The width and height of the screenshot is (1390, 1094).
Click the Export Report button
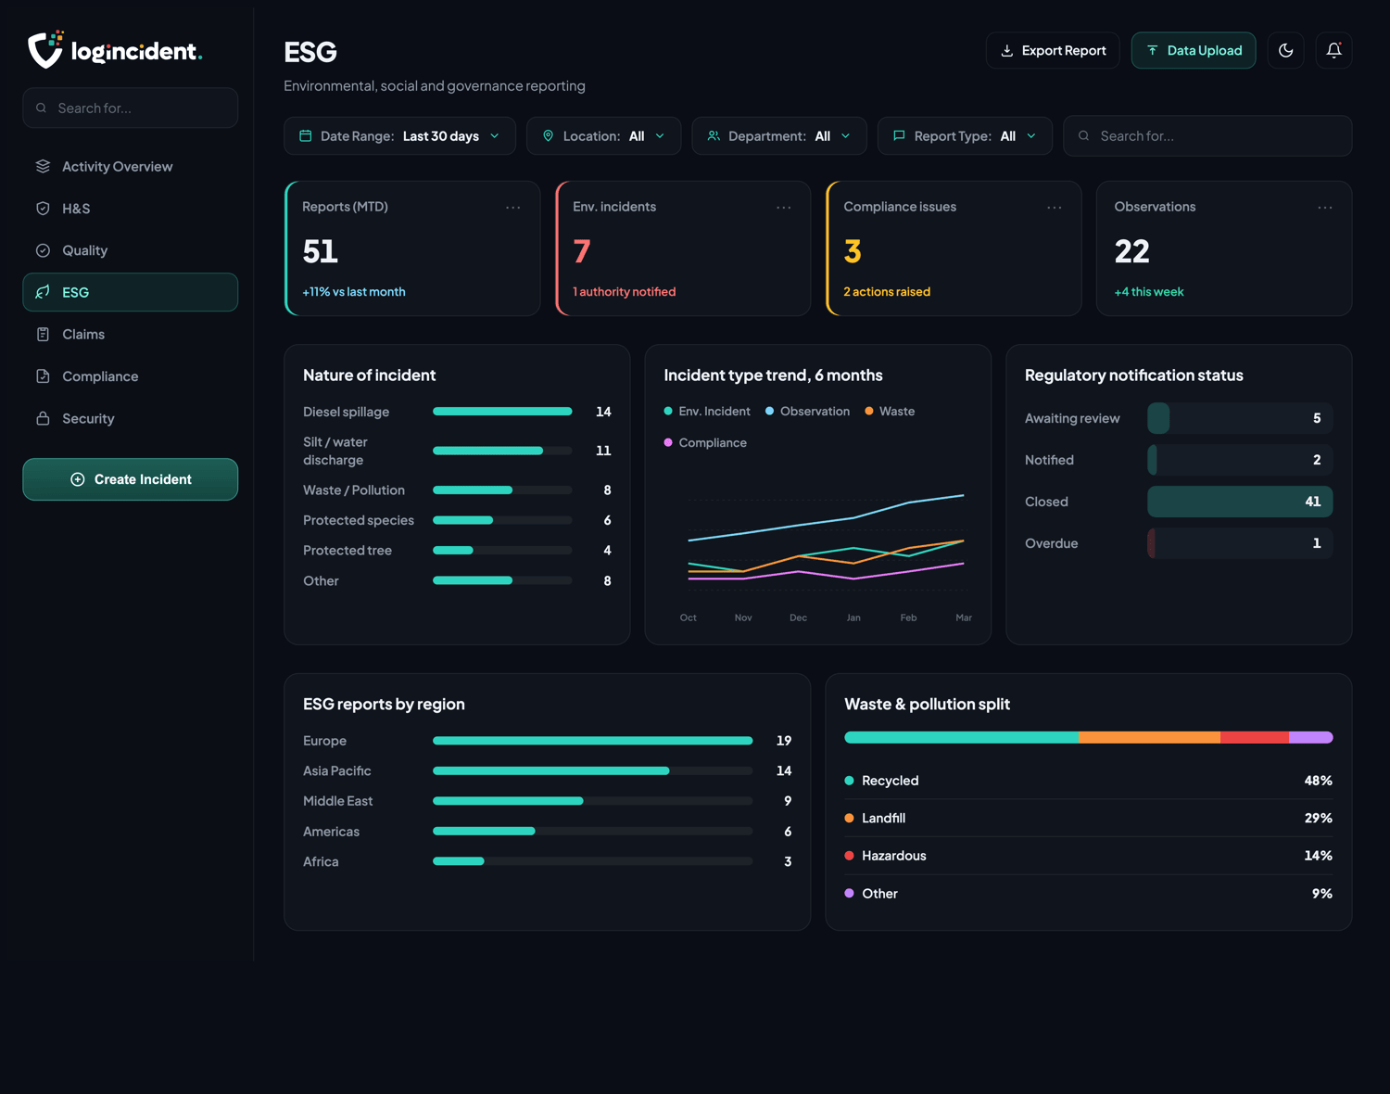(1053, 51)
